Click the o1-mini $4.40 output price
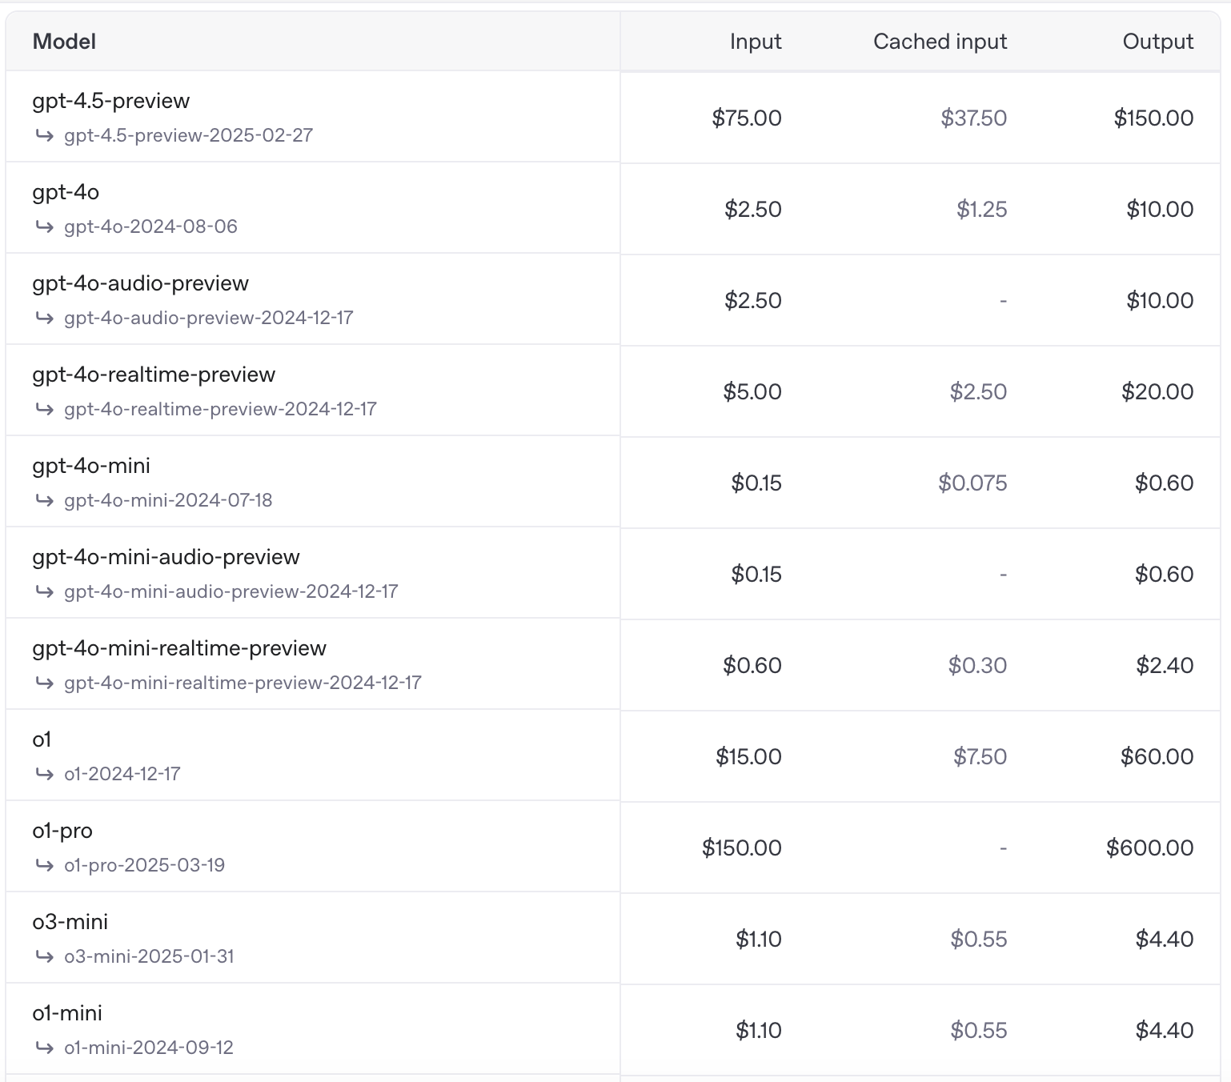This screenshot has height=1082, width=1231. (x=1165, y=1030)
